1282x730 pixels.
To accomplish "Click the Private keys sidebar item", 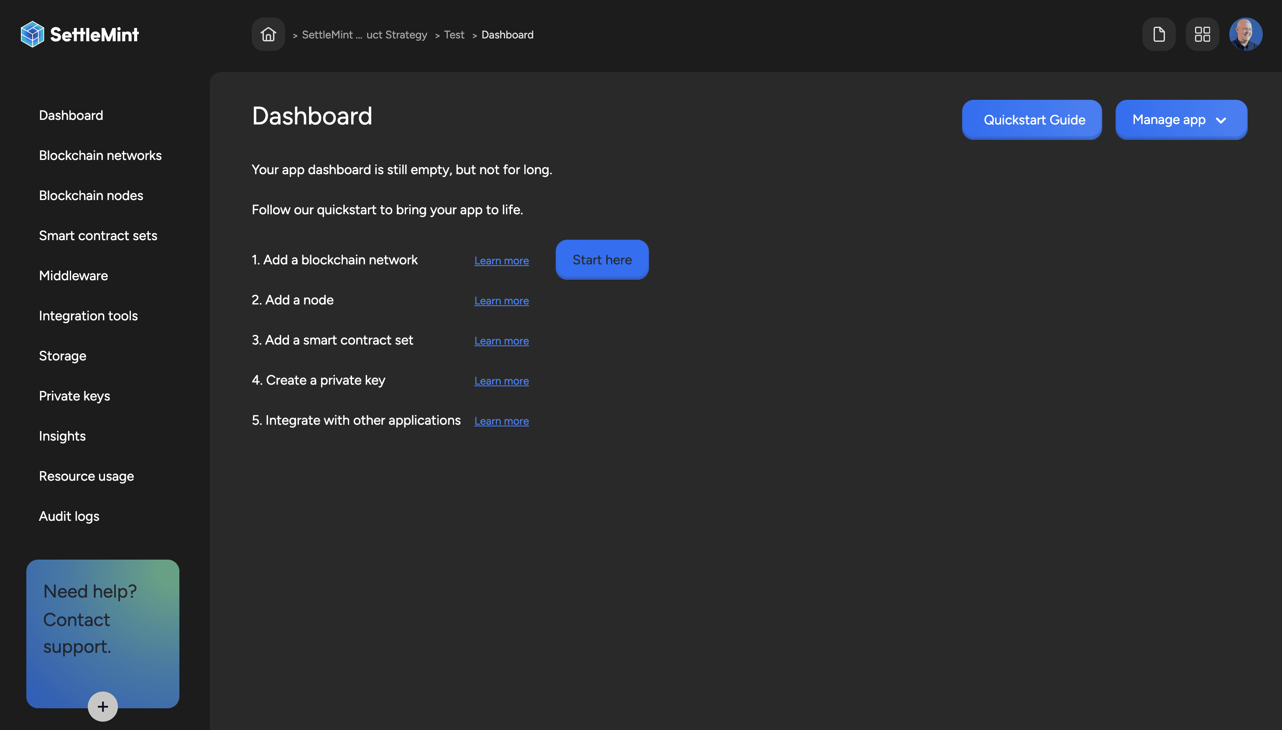I will 74,396.
